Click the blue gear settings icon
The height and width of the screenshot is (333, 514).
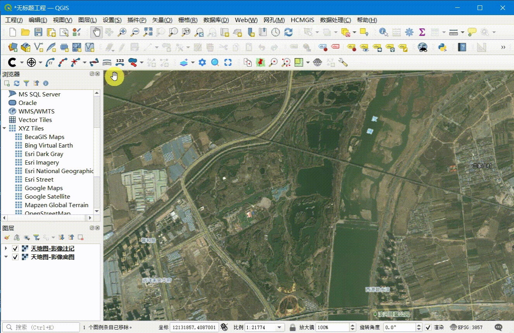coord(202,62)
